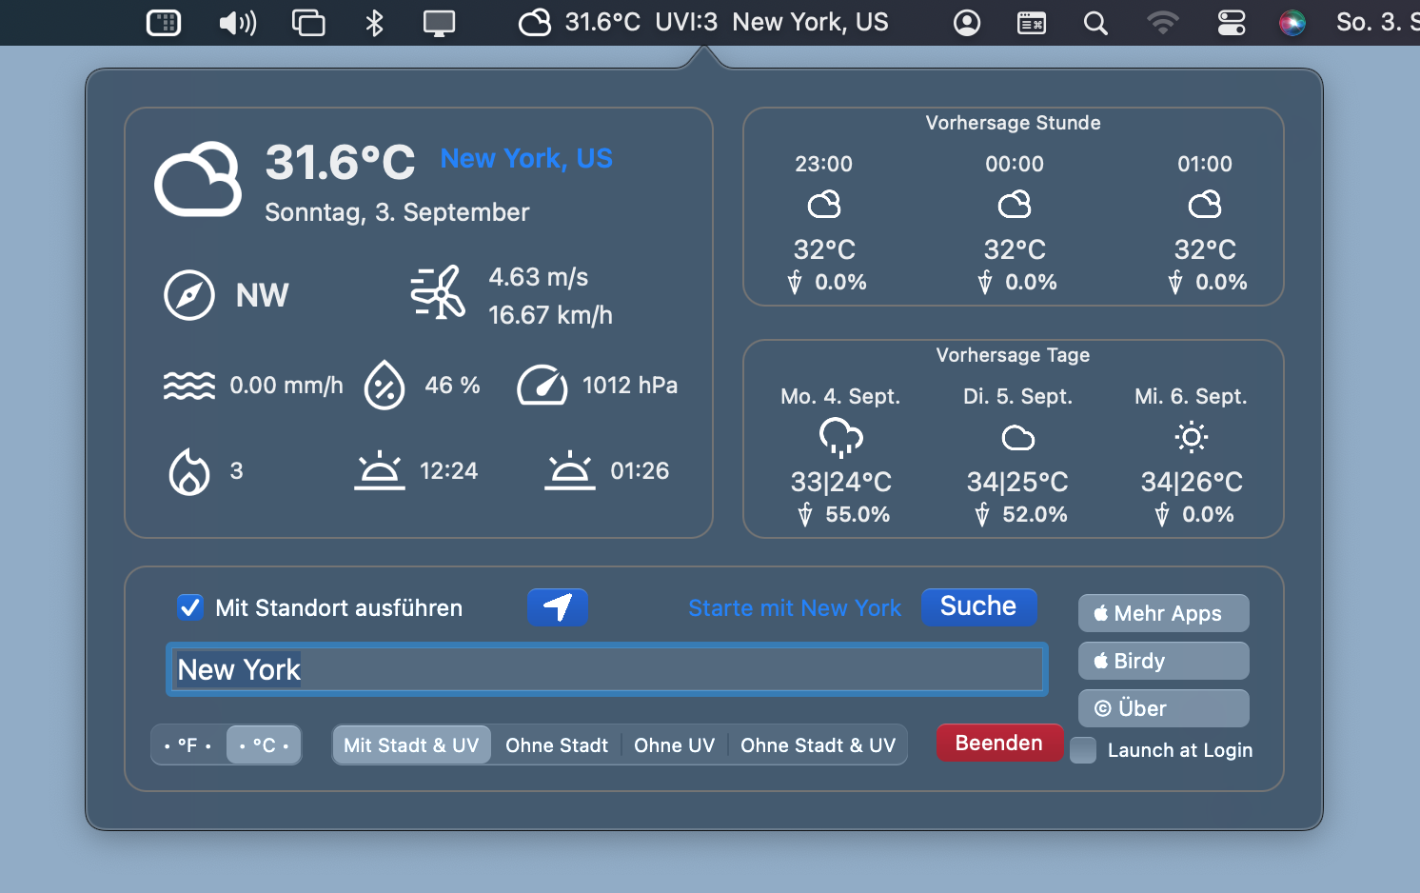Enable the Launch at Login checkbox
Viewport: 1420px width, 893px height.
point(1083,750)
